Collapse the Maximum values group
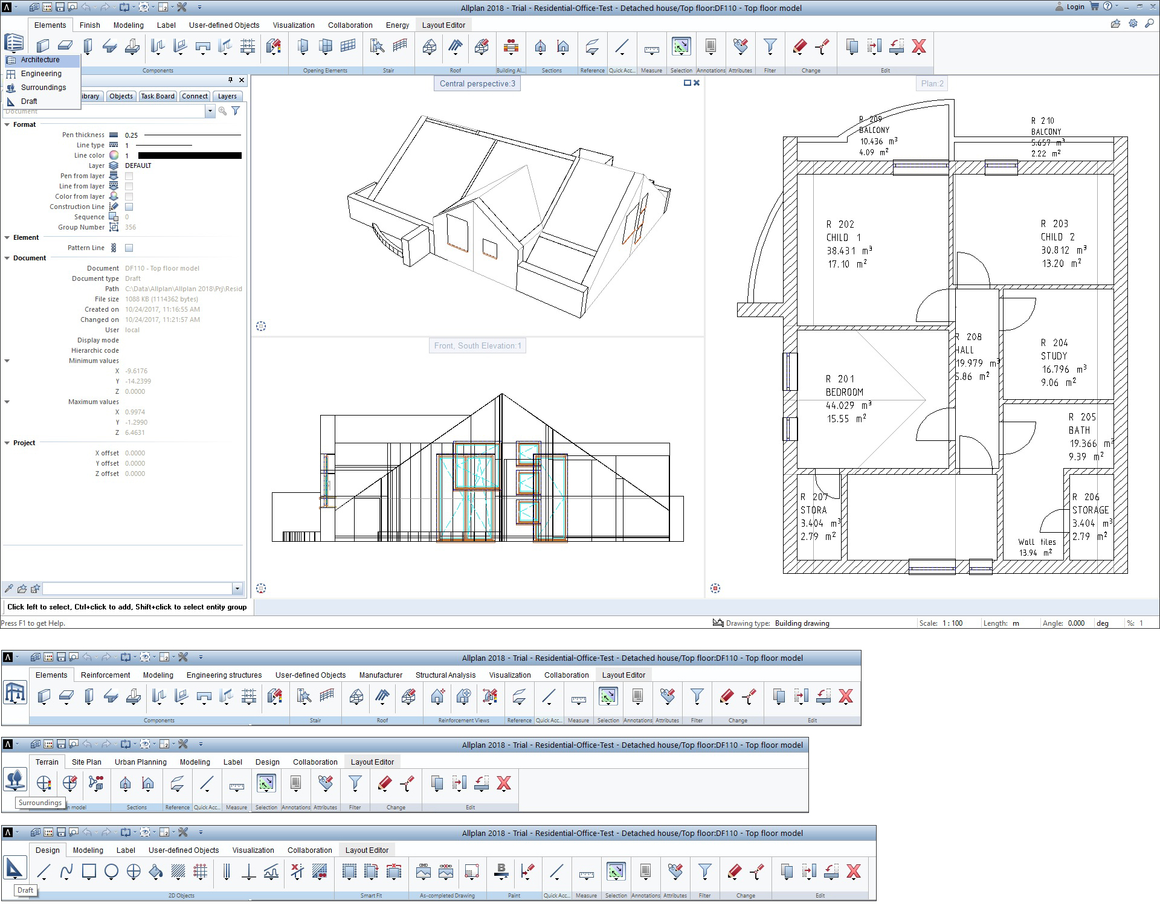1160x906 pixels. pyautogui.click(x=7, y=402)
